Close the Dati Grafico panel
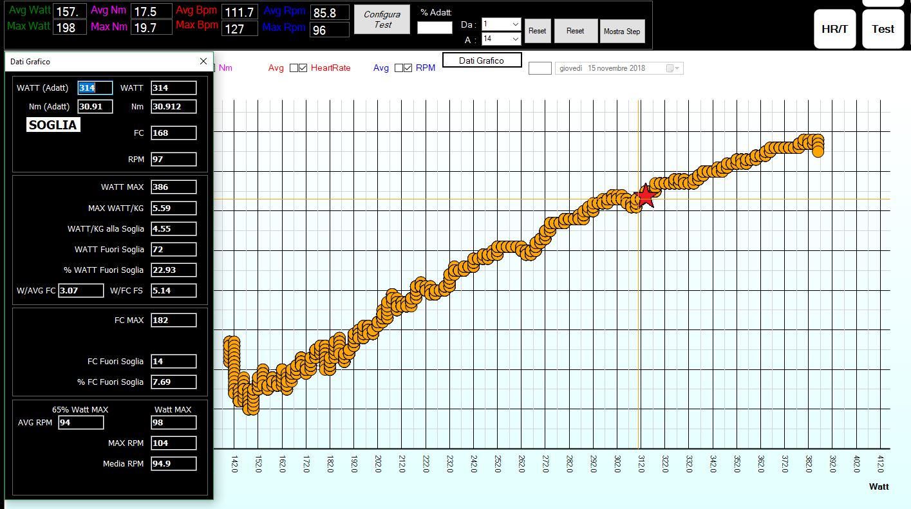Viewport: 911px width, 509px height. [x=203, y=61]
